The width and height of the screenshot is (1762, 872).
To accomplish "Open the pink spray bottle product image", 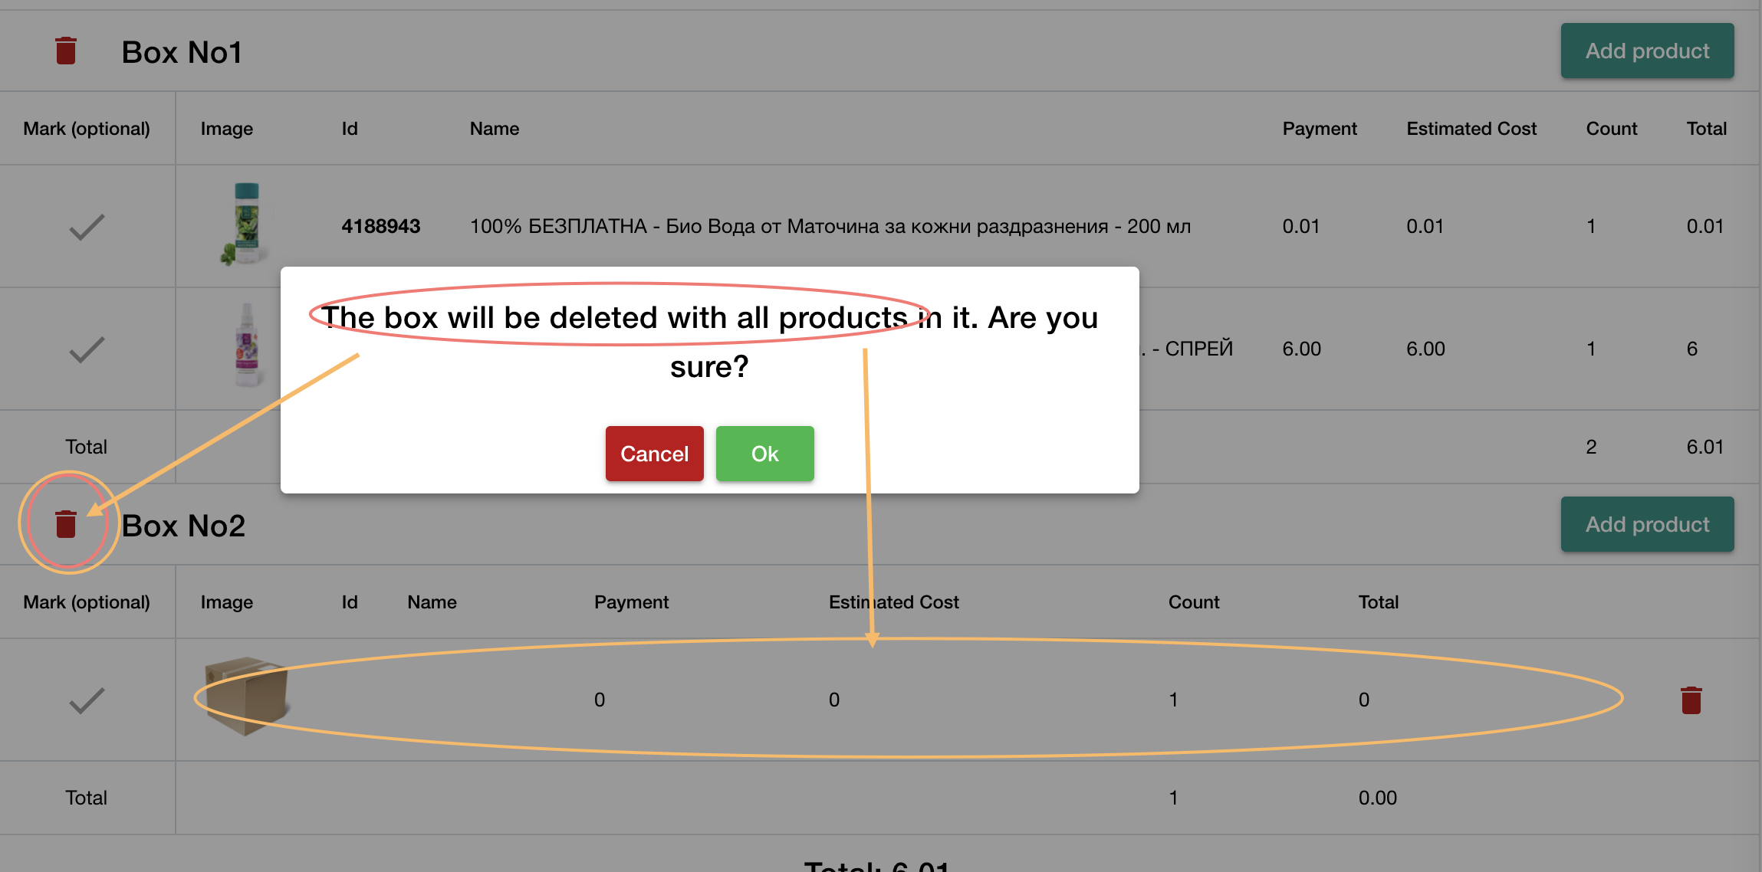I will tap(247, 346).
